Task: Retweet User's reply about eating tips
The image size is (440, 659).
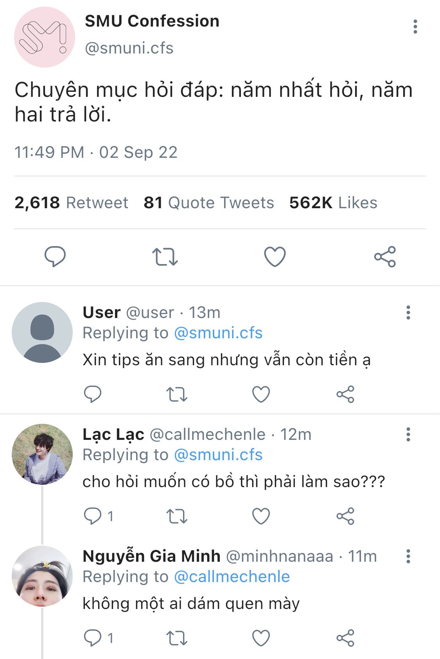Action: coord(177,394)
